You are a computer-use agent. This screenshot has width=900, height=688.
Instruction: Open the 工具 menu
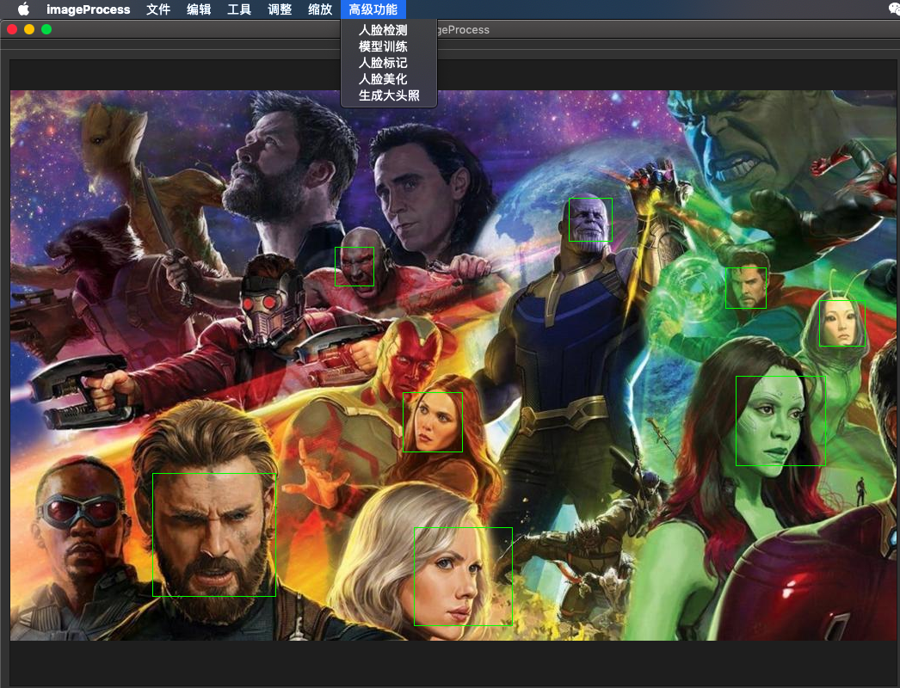point(239,9)
